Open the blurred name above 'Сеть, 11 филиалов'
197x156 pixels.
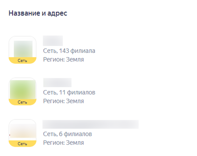coord(57,83)
